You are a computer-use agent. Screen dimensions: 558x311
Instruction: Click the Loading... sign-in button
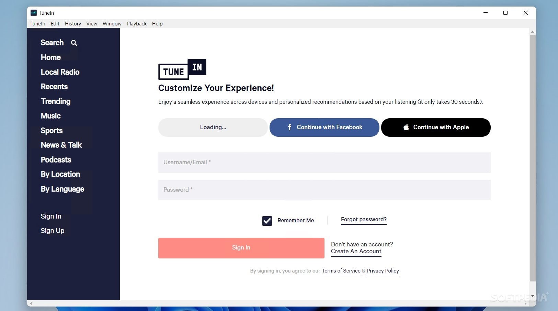pos(213,127)
